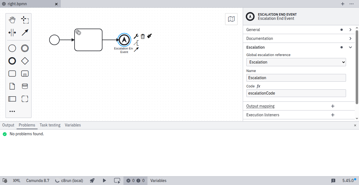
Task: Activate the Global connect tool
Action: [25, 32]
